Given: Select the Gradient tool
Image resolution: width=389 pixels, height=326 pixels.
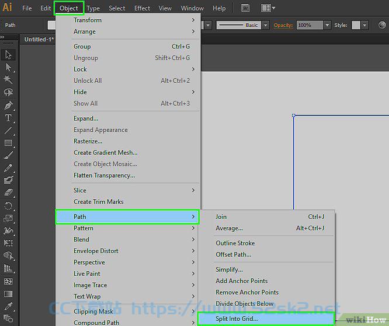Looking at the screenshot, I should (x=8, y=294).
